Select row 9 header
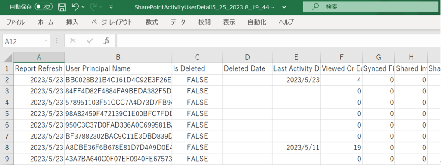The image size is (441, 165). (x=7, y=159)
